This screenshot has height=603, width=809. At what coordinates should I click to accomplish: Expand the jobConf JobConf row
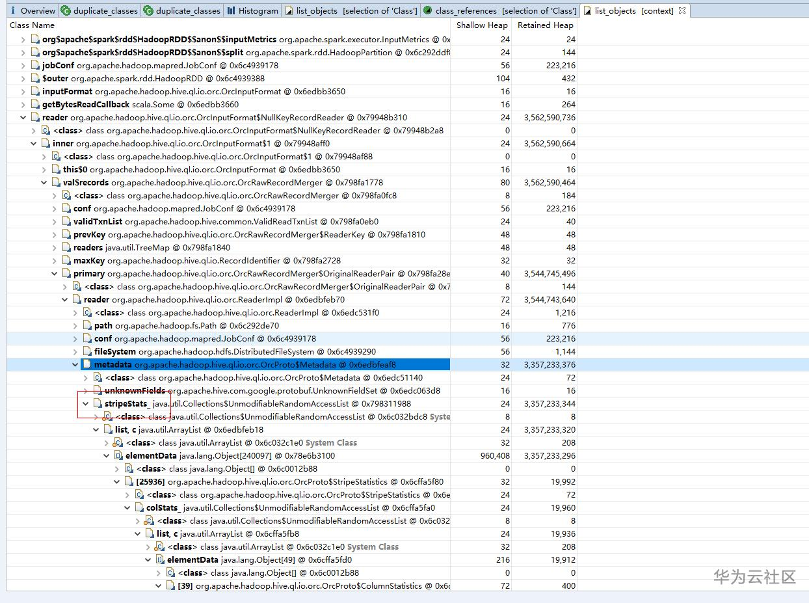(x=23, y=65)
